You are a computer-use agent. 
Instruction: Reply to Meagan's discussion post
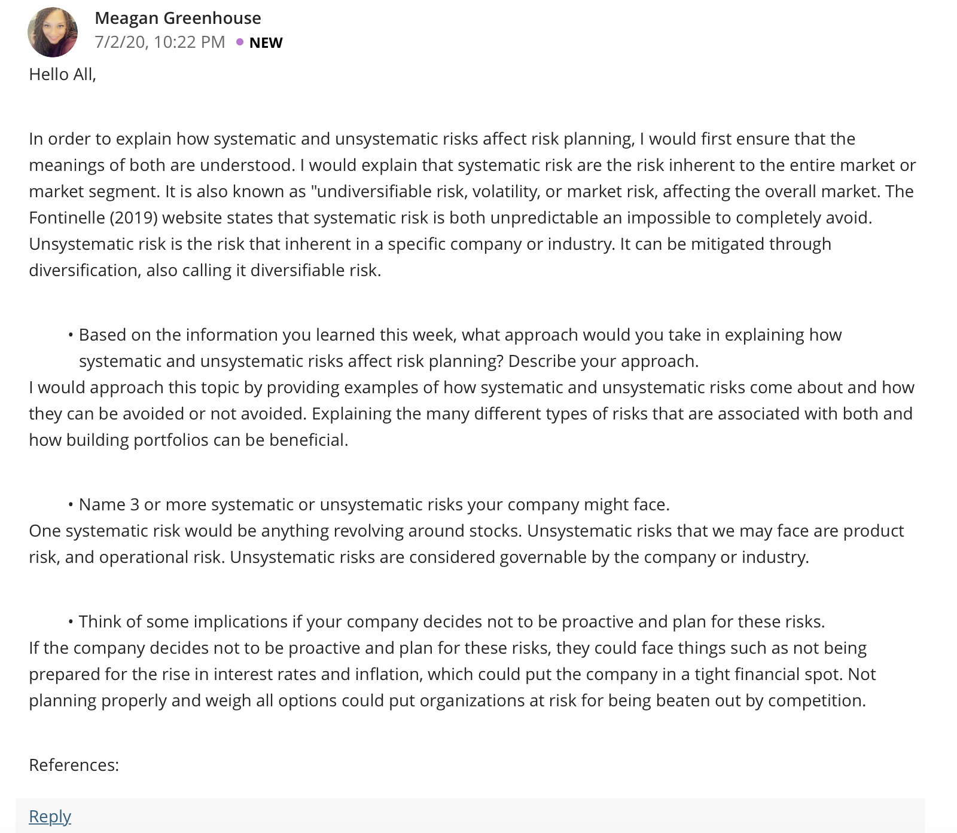(x=50, y=816)
